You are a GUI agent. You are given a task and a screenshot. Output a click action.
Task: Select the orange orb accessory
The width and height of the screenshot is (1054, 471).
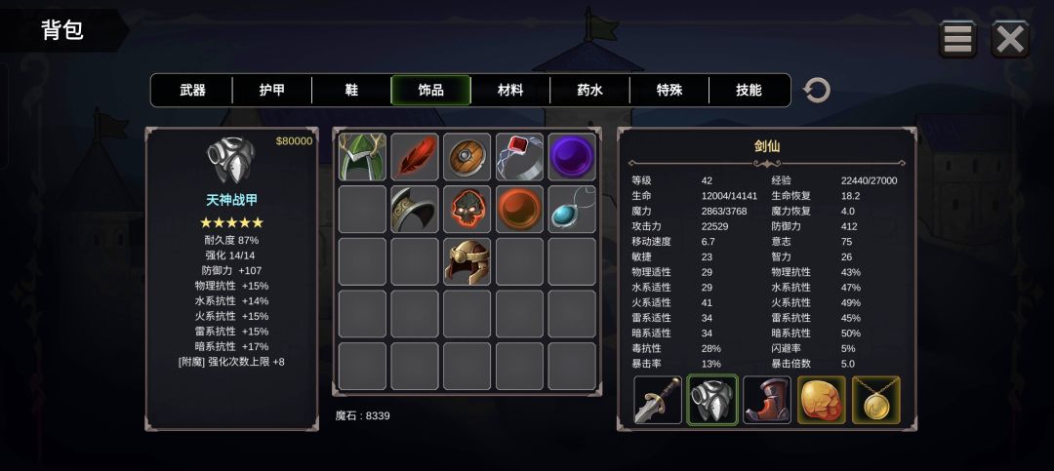tap(519, 209)
